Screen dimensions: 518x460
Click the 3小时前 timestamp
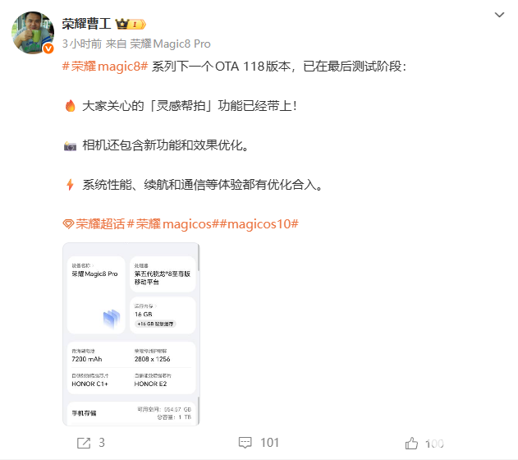(x=82, y=44)
